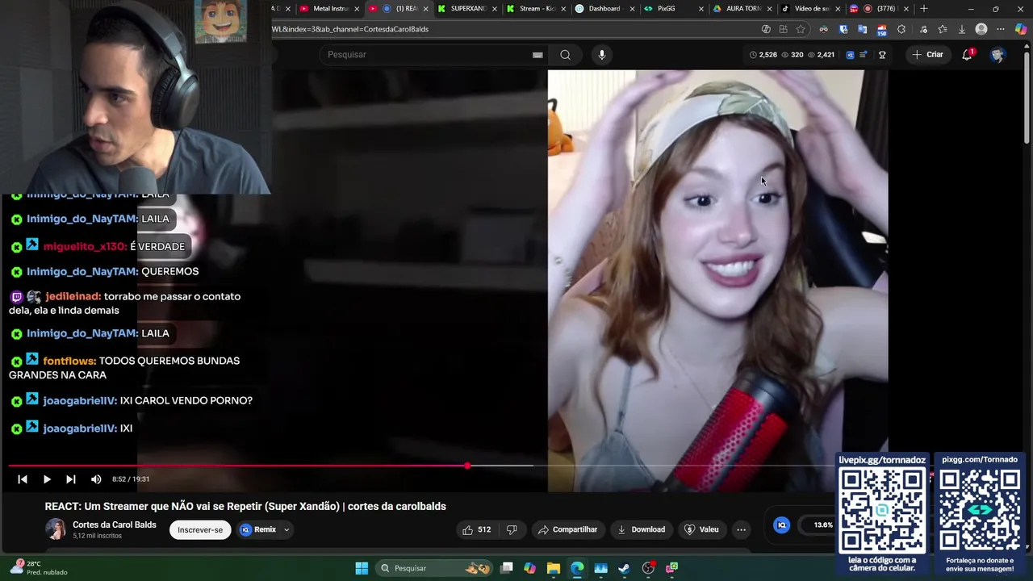Open the on-screen keyboard icon in search box
This screenshot has height=581, width=1033.
tap(537, 55)
